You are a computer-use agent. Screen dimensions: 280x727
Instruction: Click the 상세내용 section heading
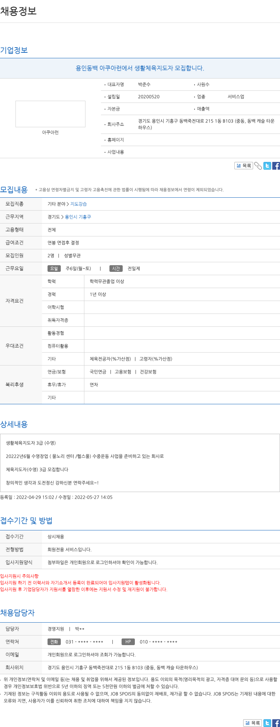pyautogui.click(x=14, y=424)
